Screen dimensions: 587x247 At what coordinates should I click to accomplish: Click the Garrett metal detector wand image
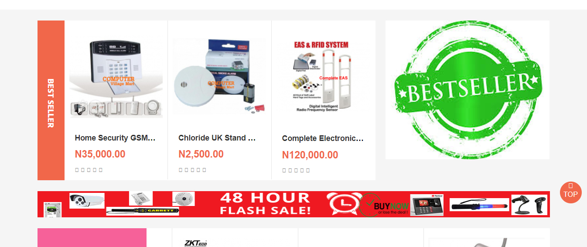tap(143, 211)
